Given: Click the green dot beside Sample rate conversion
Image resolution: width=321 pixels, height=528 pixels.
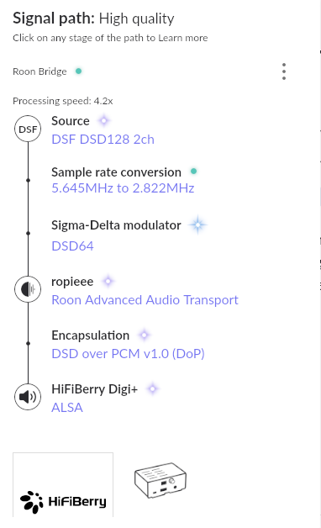Looking at the screenshot, I should tap(194, 171).
